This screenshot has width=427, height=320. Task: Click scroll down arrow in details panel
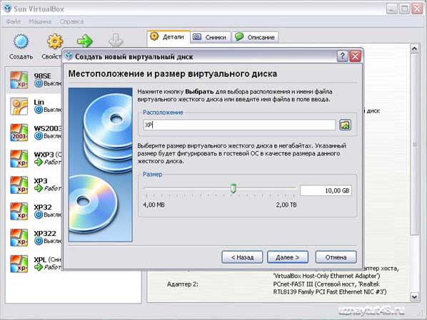pos(414,296)
